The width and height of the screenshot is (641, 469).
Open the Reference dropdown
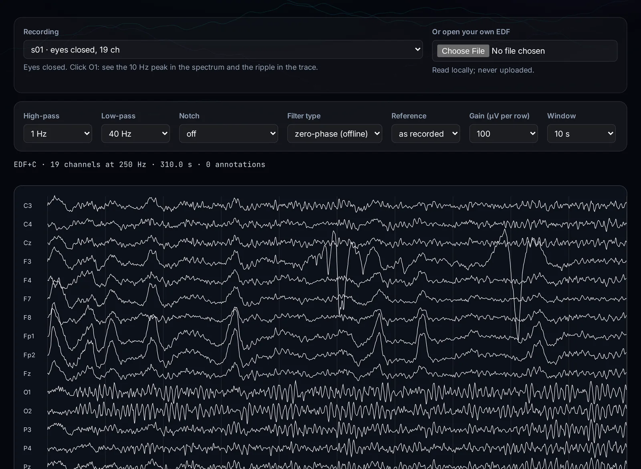tap(425, 133)
